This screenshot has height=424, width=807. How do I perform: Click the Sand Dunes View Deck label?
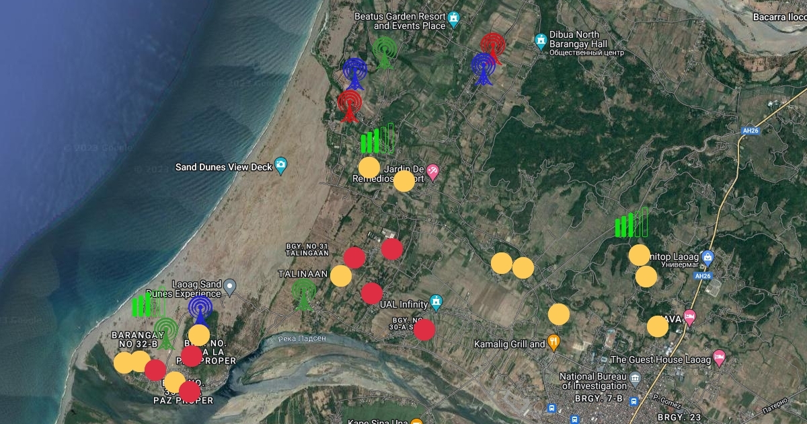[x=223, y=167]
